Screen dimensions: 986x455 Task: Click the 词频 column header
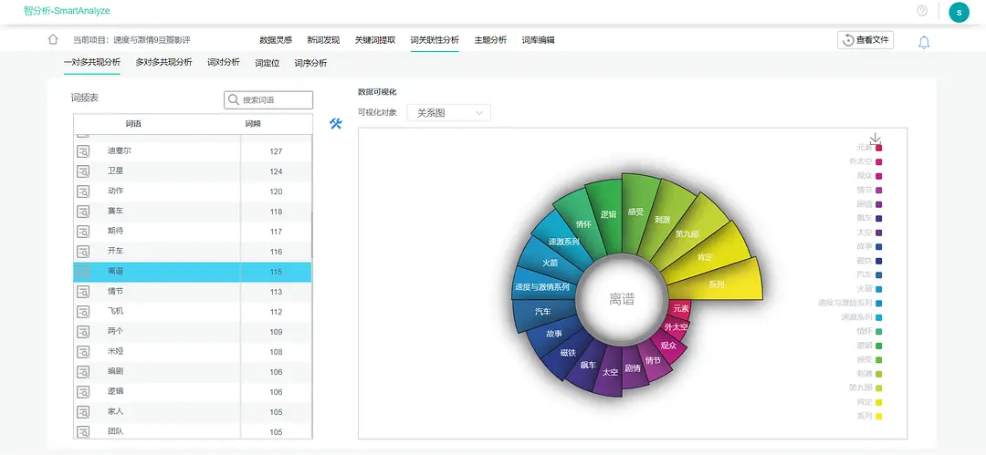pos(253,124)
